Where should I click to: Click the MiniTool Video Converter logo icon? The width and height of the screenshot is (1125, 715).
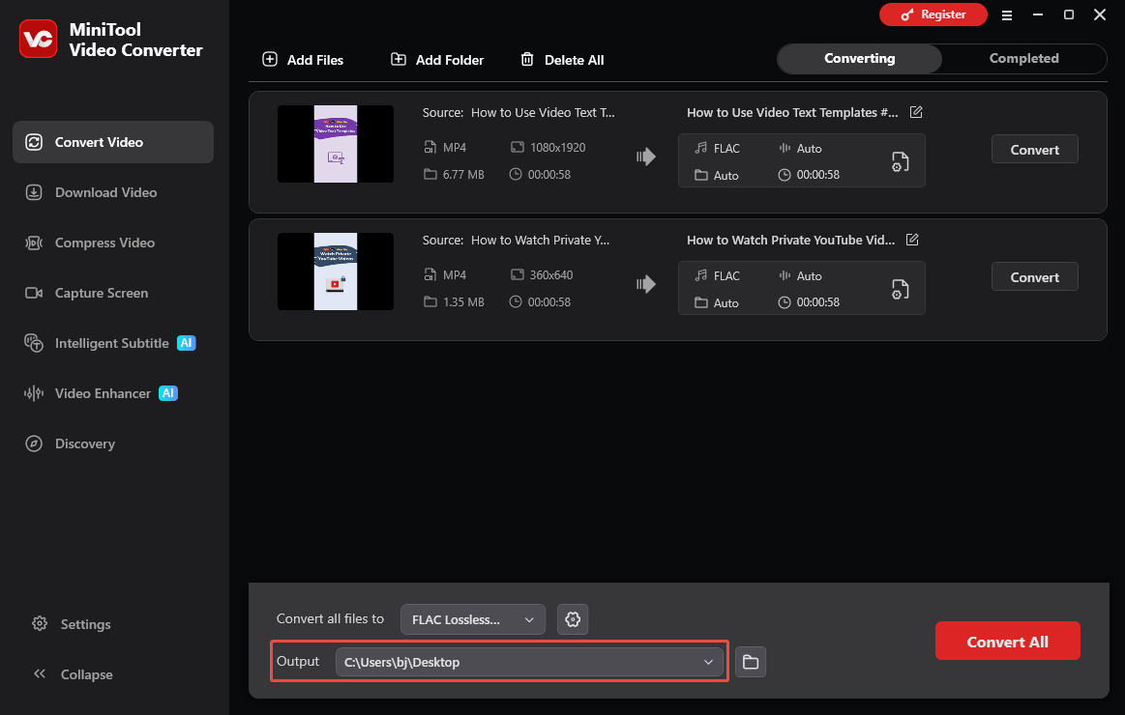(38, 39)
